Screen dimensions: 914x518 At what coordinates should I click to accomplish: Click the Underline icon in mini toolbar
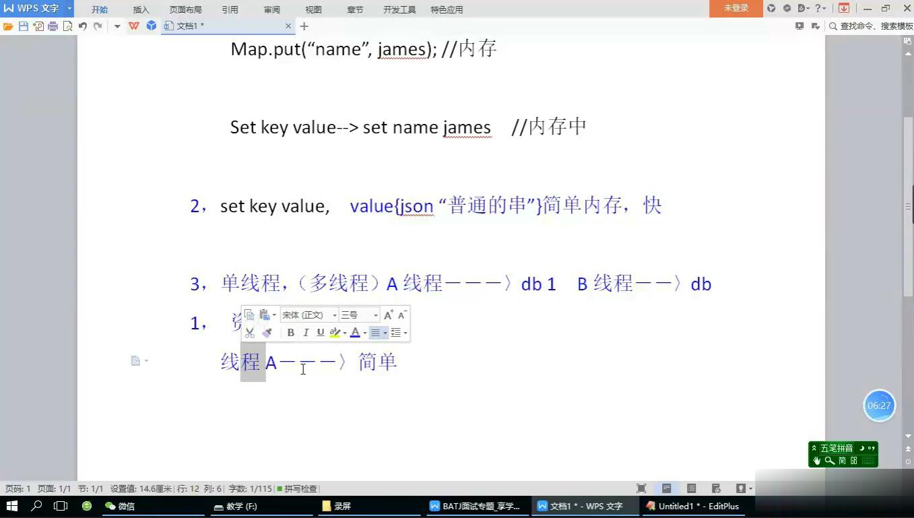click(320, 333)
